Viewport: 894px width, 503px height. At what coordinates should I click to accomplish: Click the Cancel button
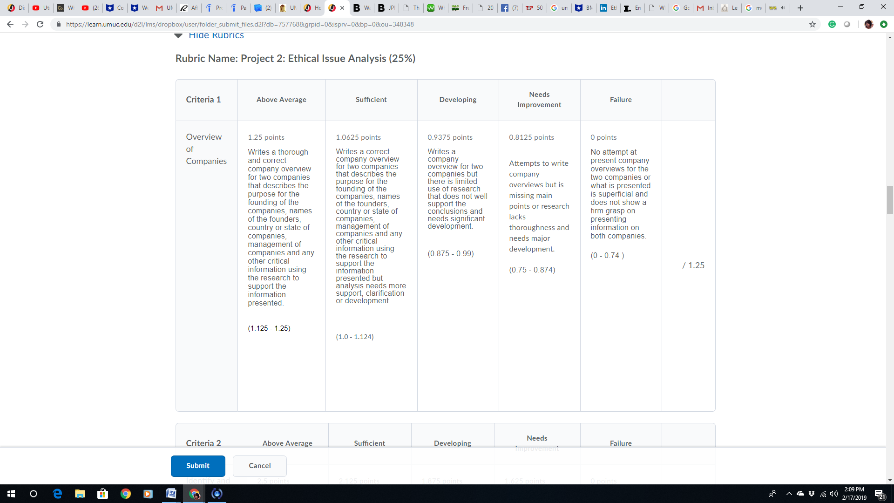tap(259, 466)
